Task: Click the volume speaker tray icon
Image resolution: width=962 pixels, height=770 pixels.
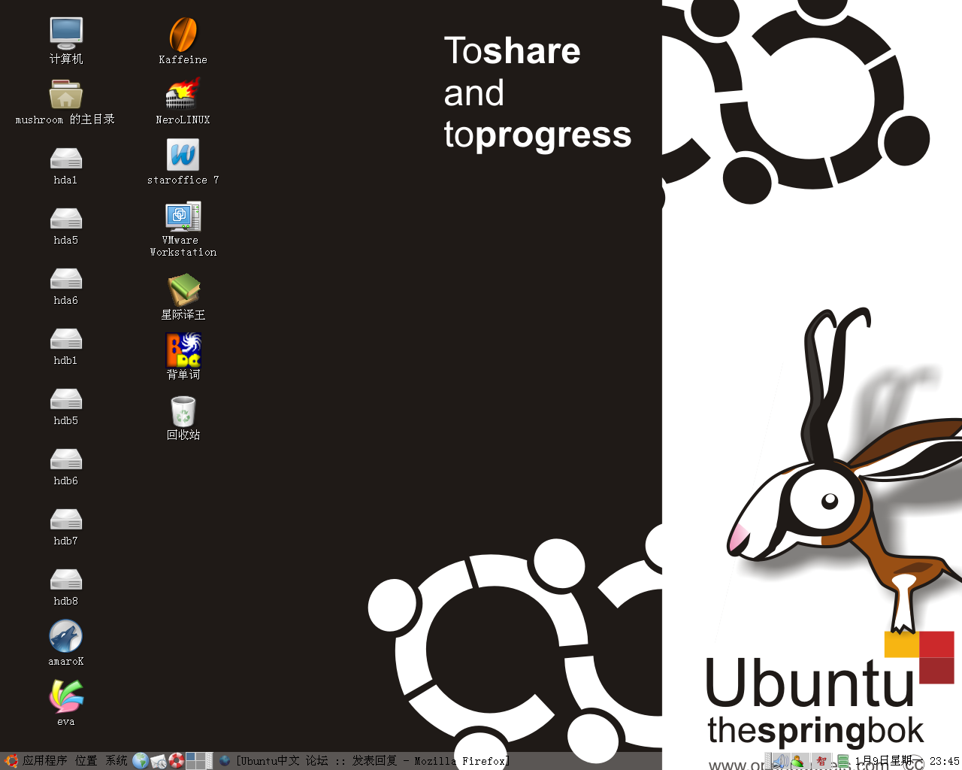Action: (780, 761)
